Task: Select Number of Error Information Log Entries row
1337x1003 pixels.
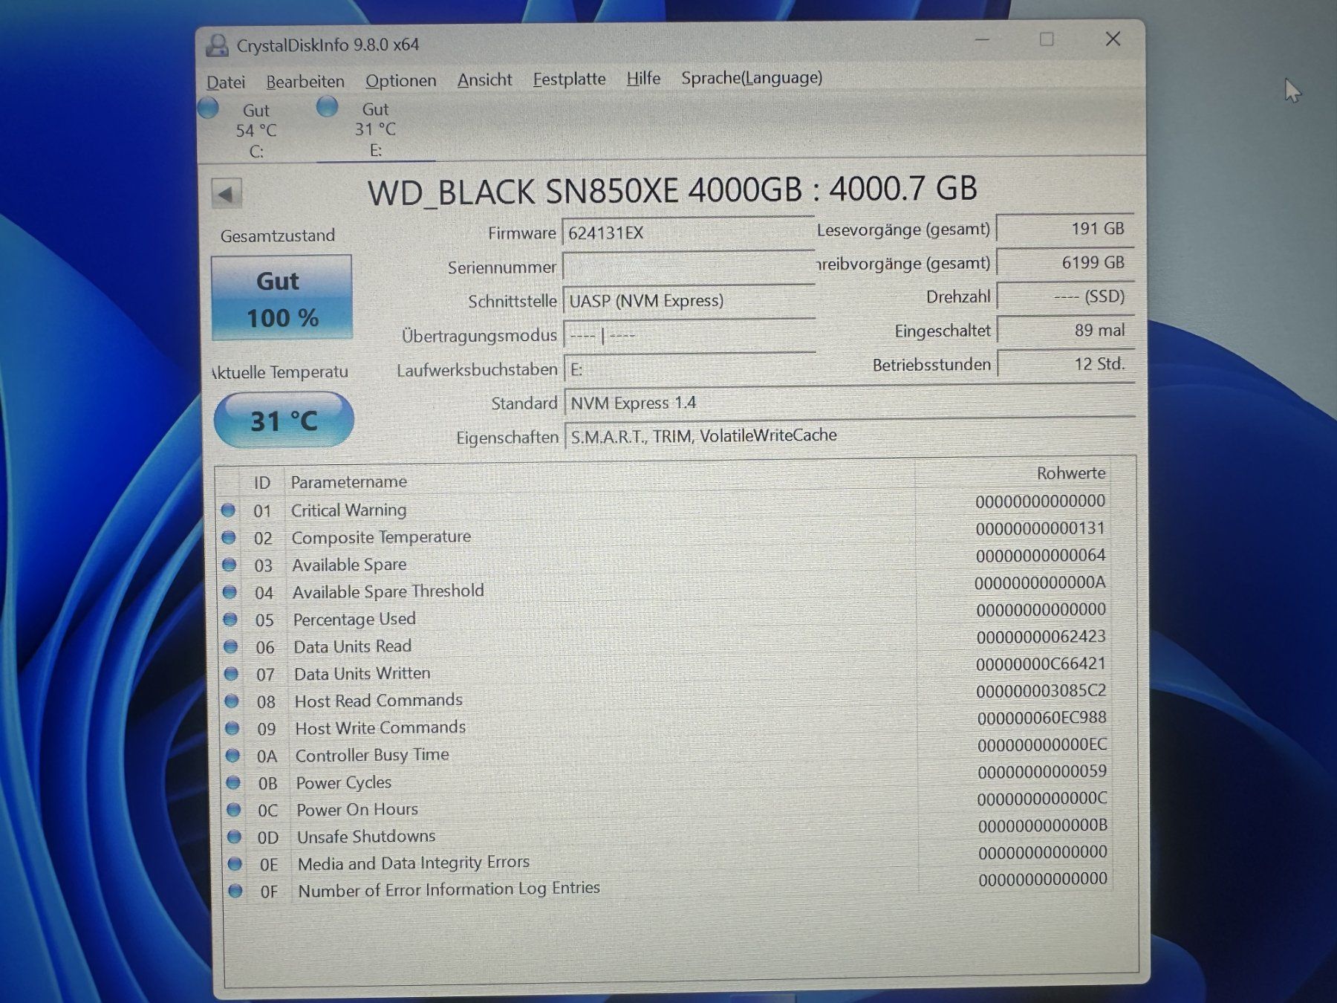Action: (x=668, y=886)
